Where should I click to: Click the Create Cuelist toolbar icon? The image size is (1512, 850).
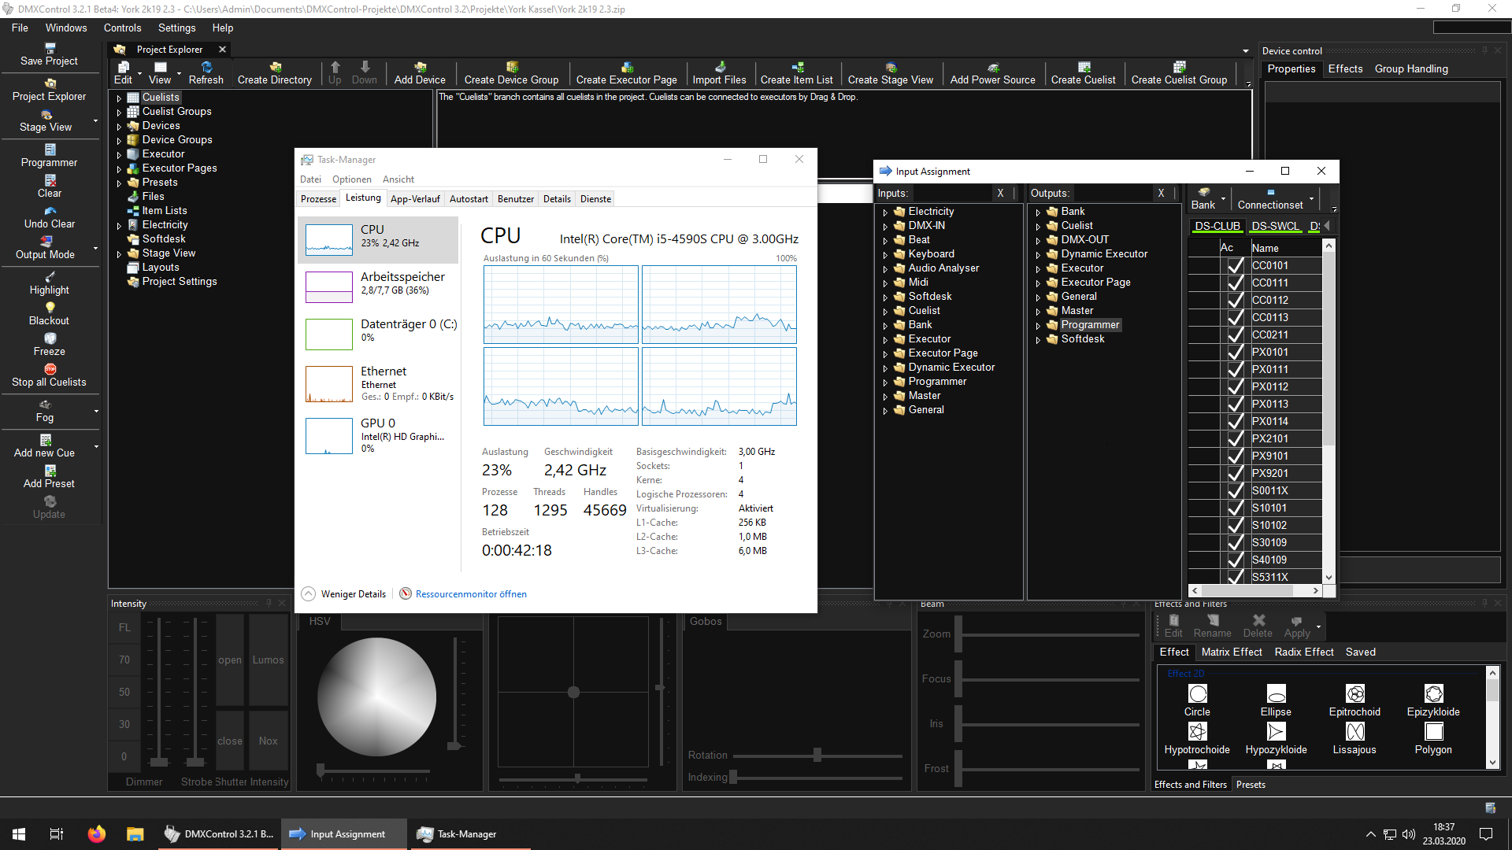pyautogui.click(x=1084, y=68)
